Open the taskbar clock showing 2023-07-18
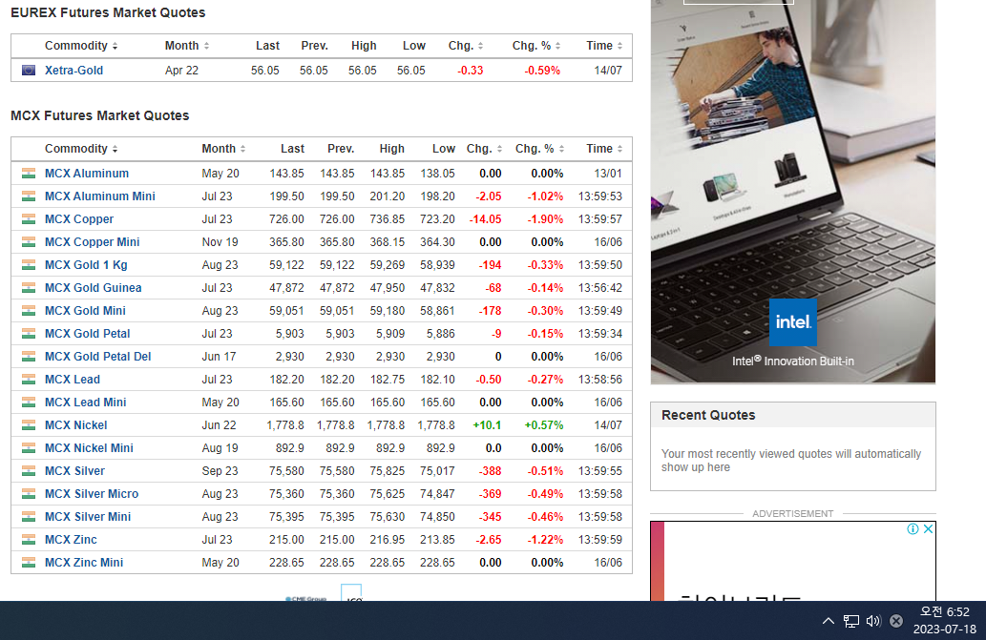986x640 pixels. [945, 621]
